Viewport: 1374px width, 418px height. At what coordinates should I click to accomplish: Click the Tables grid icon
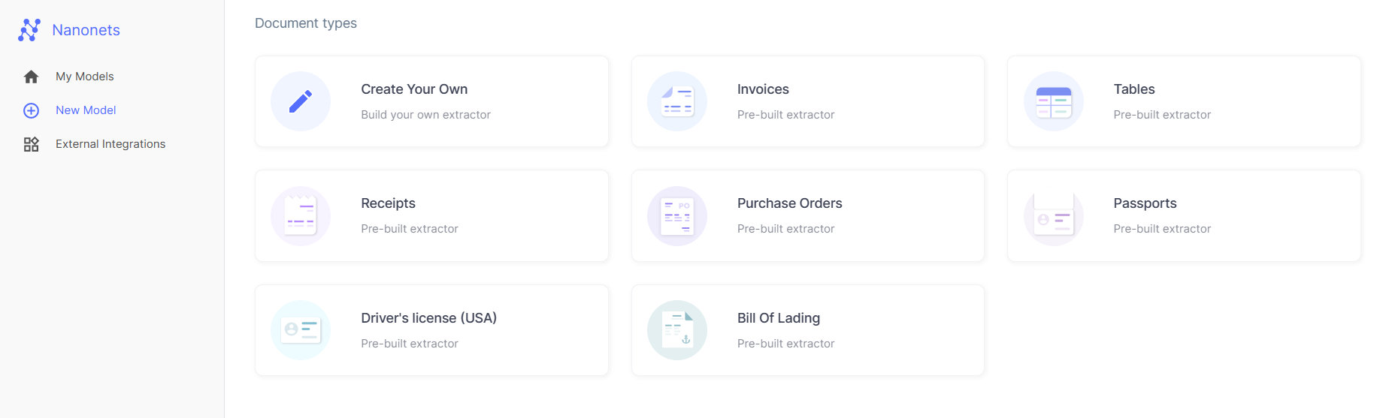(x=1054, y=101)
